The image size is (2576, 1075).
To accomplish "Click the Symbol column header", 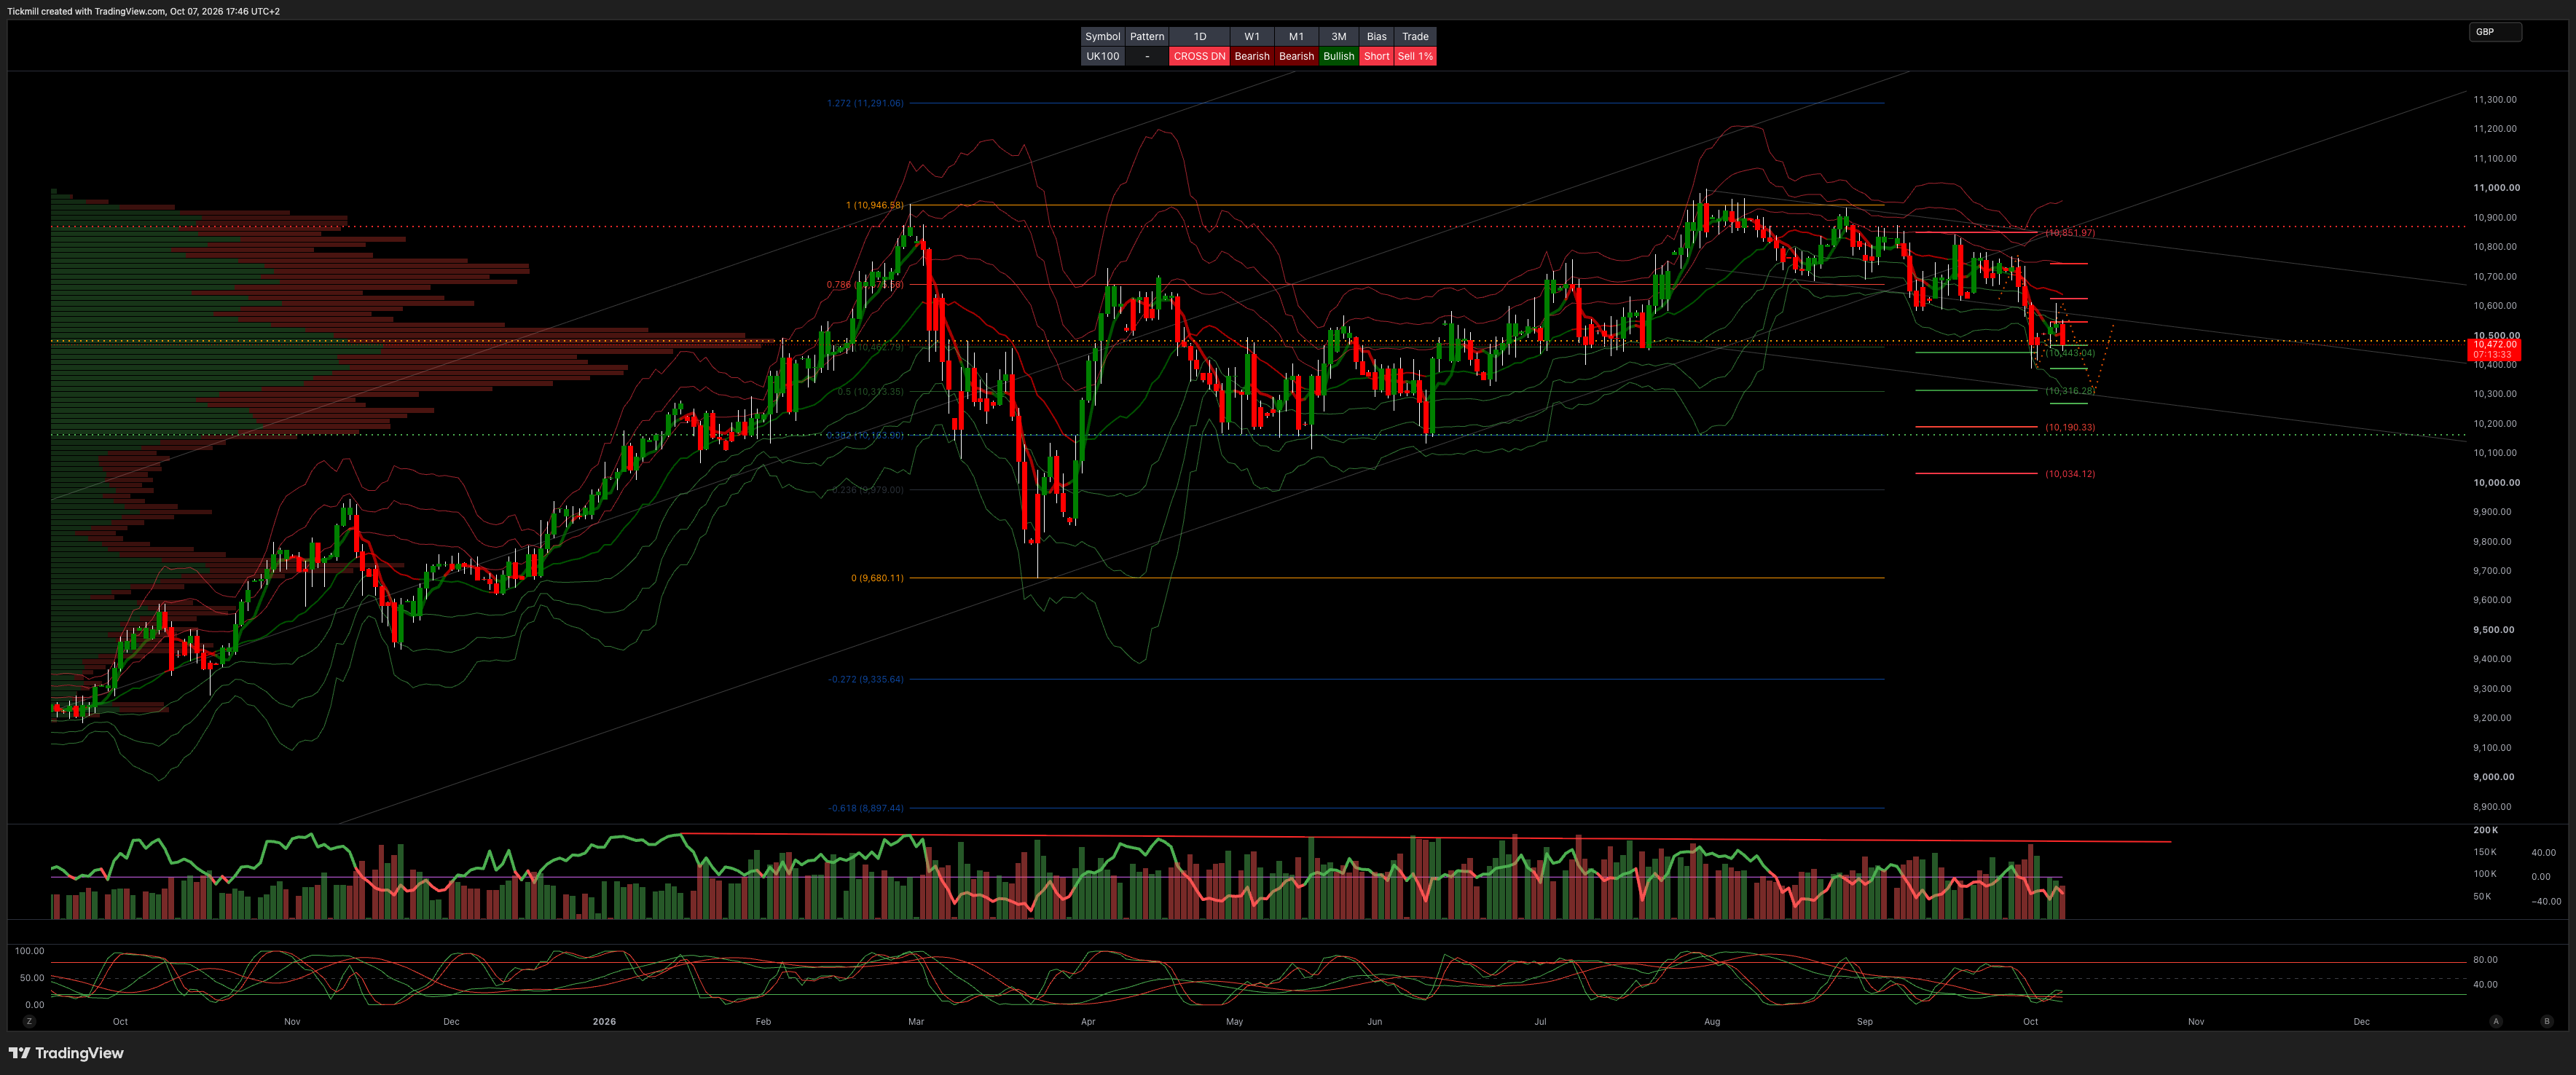I will point(1102,36).
